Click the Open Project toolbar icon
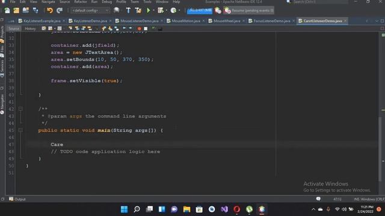This screenshot has height=216, width=385. pyautogui.click(x=25, y=10)
